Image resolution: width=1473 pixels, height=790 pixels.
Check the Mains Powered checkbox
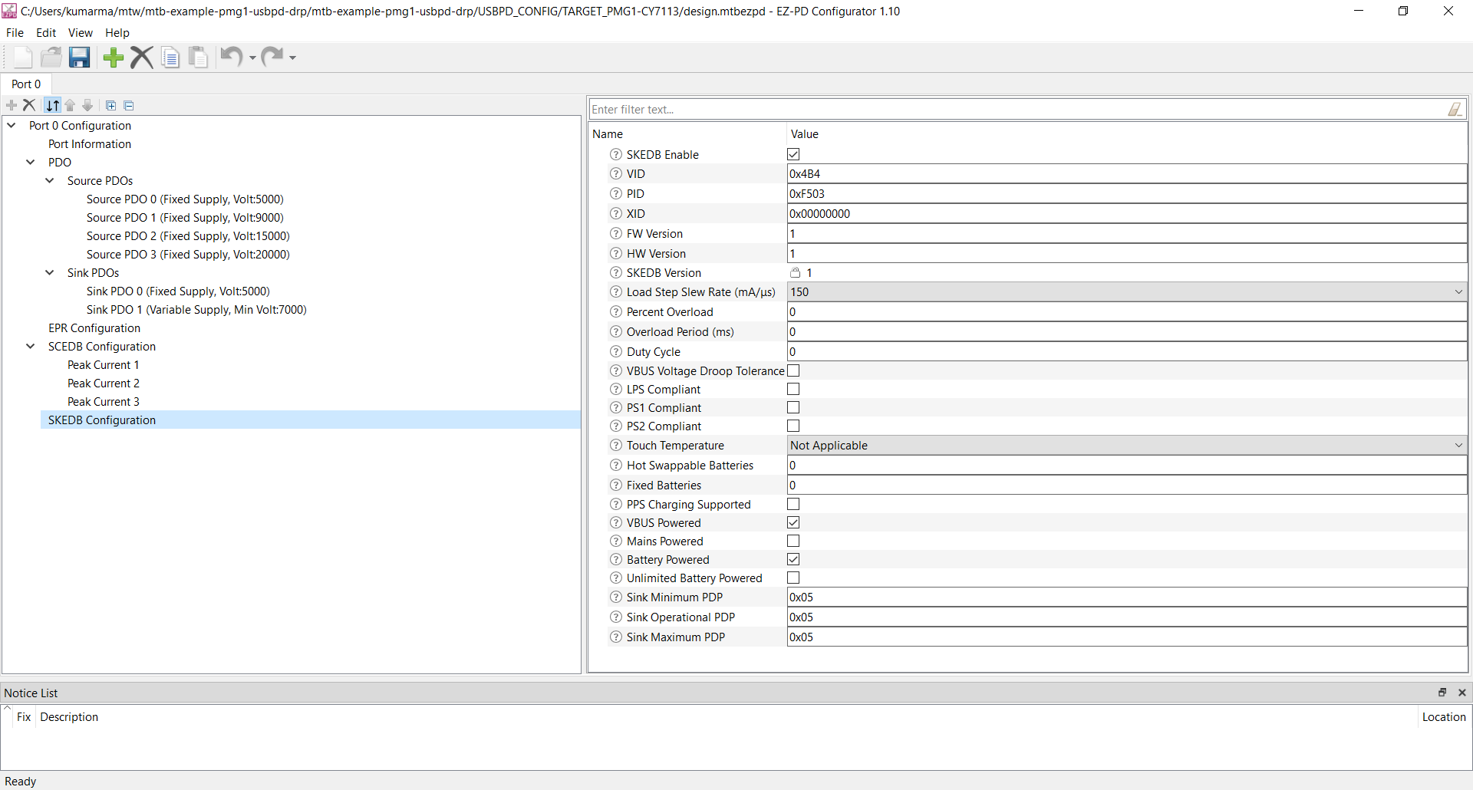(x=793, y=541)
